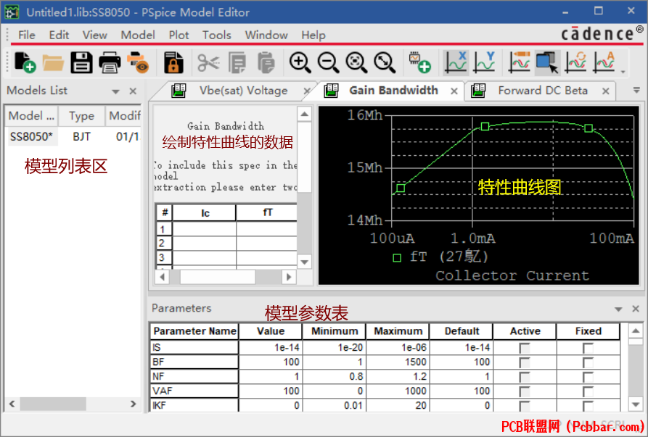Click the Copy icon in toolbar
The width and height of the screenshot is (648, 437).
pos(237,63)
